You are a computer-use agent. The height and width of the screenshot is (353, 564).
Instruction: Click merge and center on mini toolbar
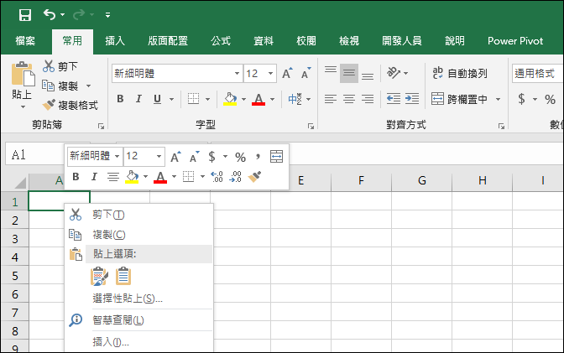pyautogui.click(x=276, y=156)
